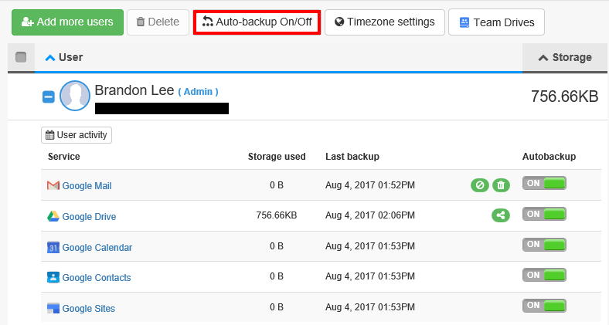
Task: Click the Google Contacts icon
Action: [53, 277]
